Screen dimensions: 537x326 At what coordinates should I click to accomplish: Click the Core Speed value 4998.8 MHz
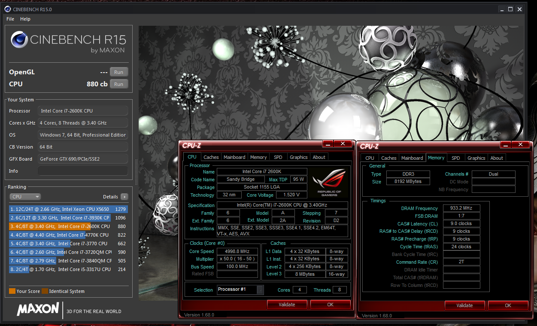(237, 251)
